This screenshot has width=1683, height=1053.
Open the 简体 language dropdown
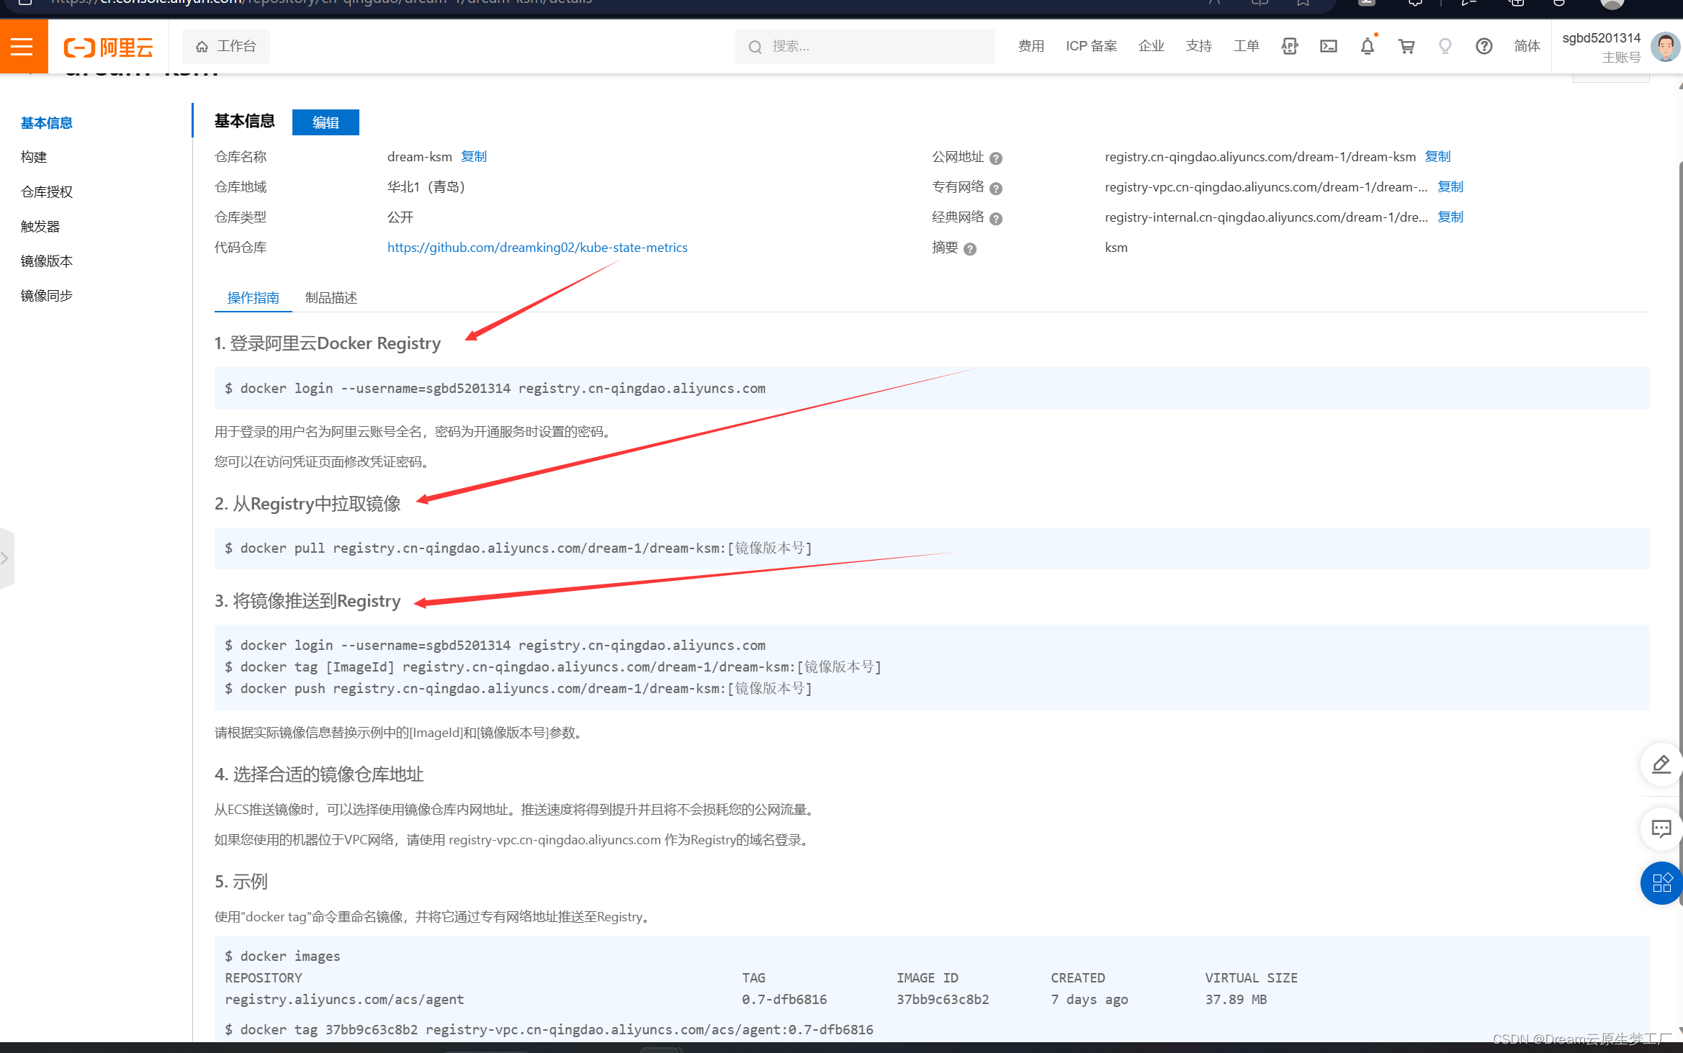(1526, 47)
